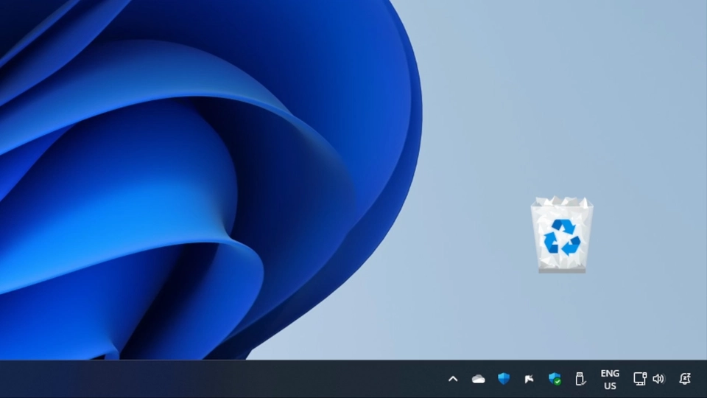
Task: Open the shield icon with green checkmark
Action: 555,379
